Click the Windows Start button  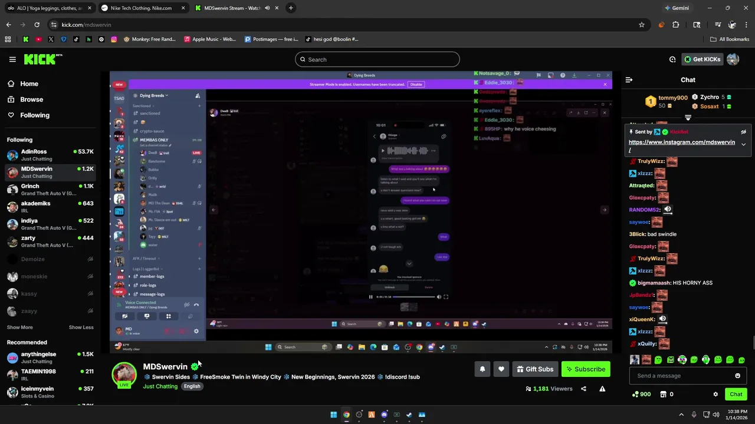(x=333, y=415)
